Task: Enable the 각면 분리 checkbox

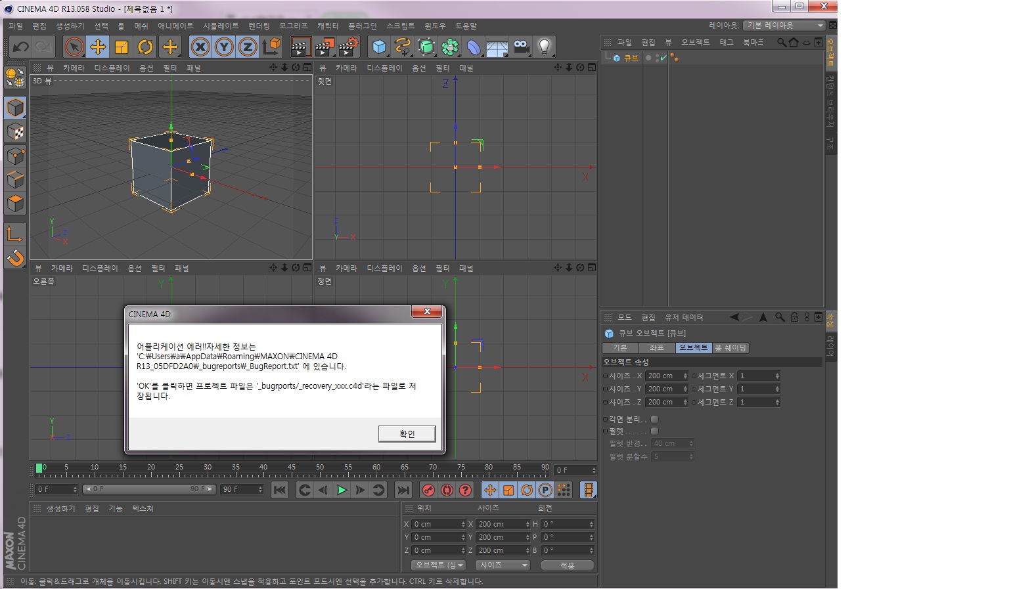Action: (x=654, y=419)
